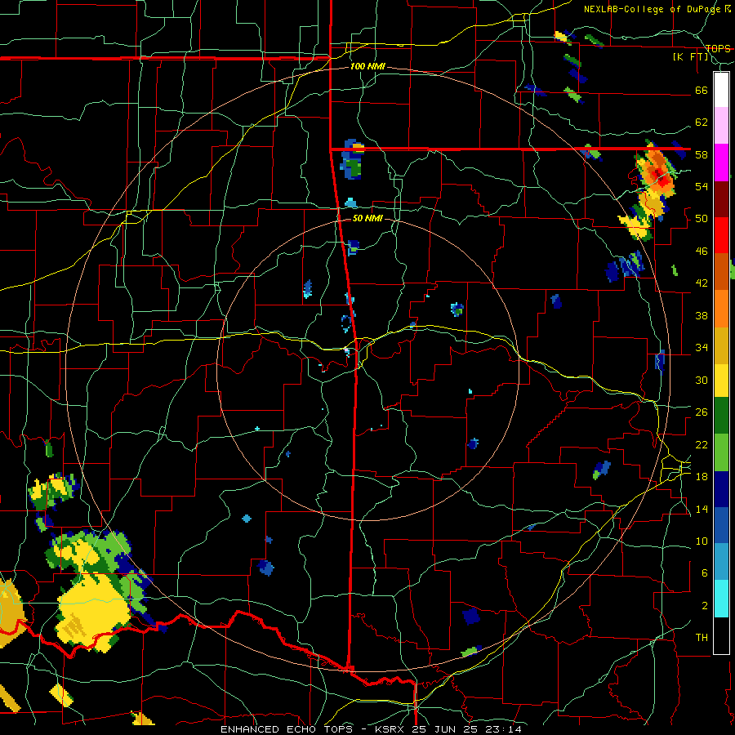Screen dimensions: 735x735
Task: Click the legend value '18'
Action: pos(702,477)
